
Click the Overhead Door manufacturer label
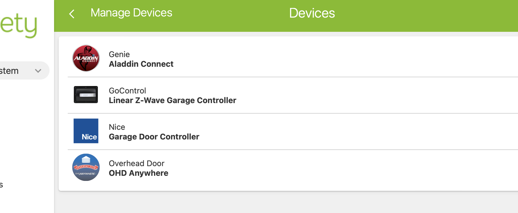[x=137, y=163]
